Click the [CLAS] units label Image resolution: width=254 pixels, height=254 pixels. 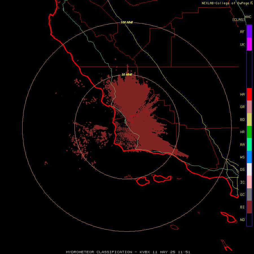point(238,19)
